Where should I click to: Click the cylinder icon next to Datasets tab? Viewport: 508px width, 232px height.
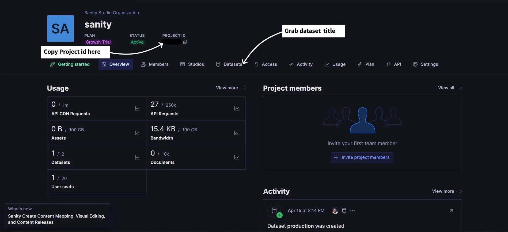pos(218,64)
